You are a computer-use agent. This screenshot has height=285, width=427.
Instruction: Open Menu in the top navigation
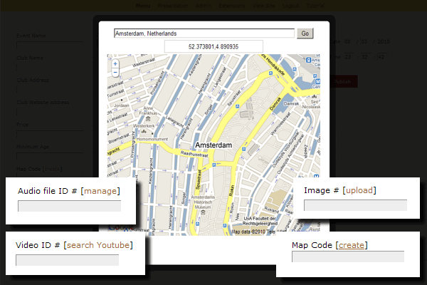tap(143, 6)
